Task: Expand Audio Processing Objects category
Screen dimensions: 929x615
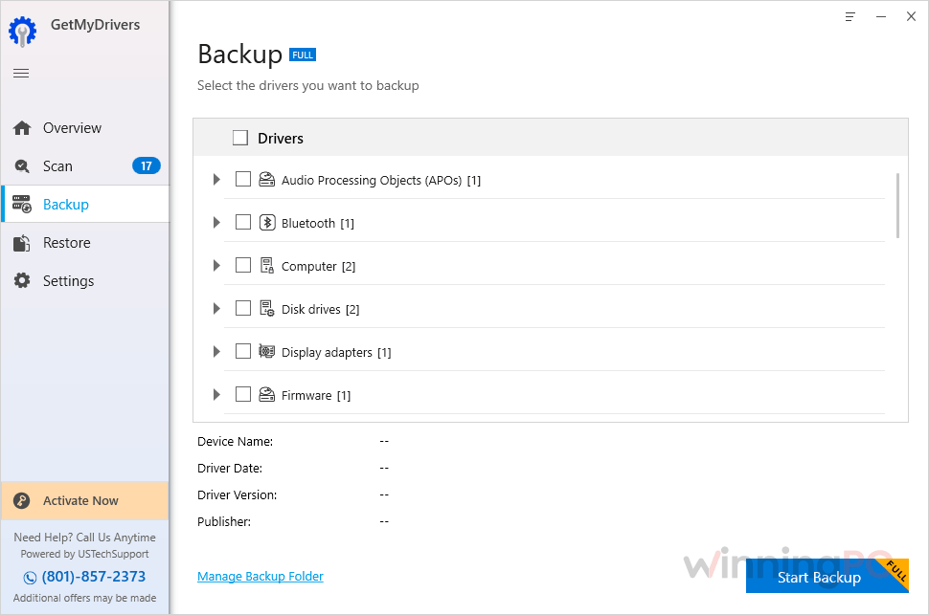Action: [x=216, y=180]
